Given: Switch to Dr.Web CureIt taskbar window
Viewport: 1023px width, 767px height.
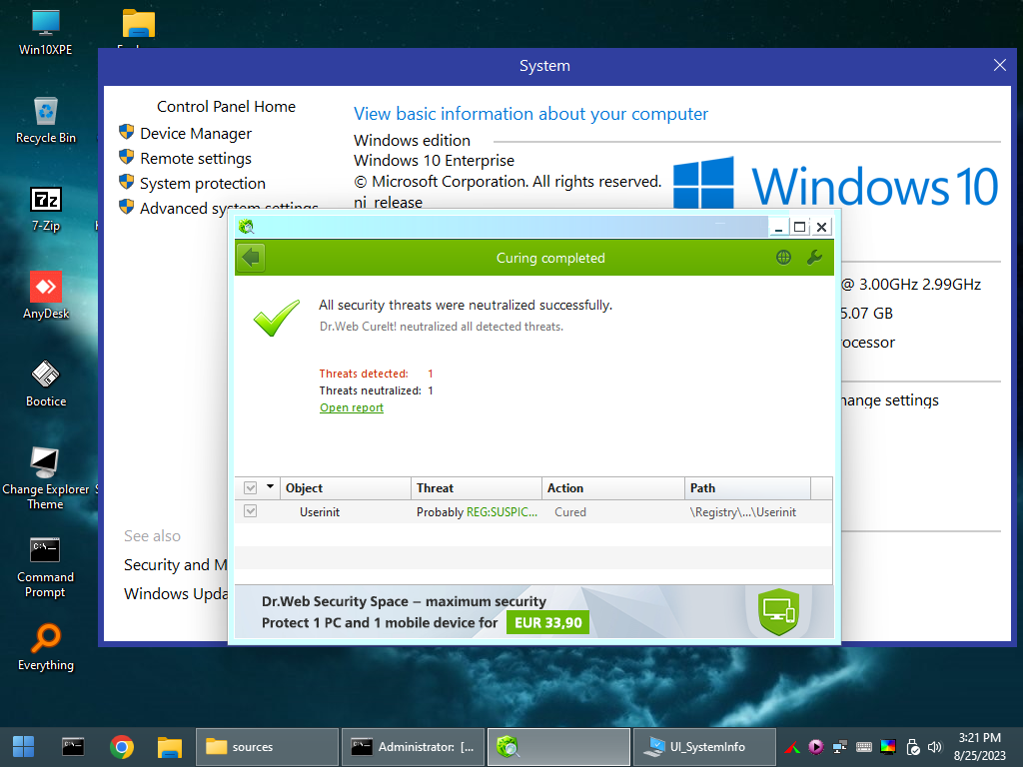Looking at the screenshot, I should point(559,747).
